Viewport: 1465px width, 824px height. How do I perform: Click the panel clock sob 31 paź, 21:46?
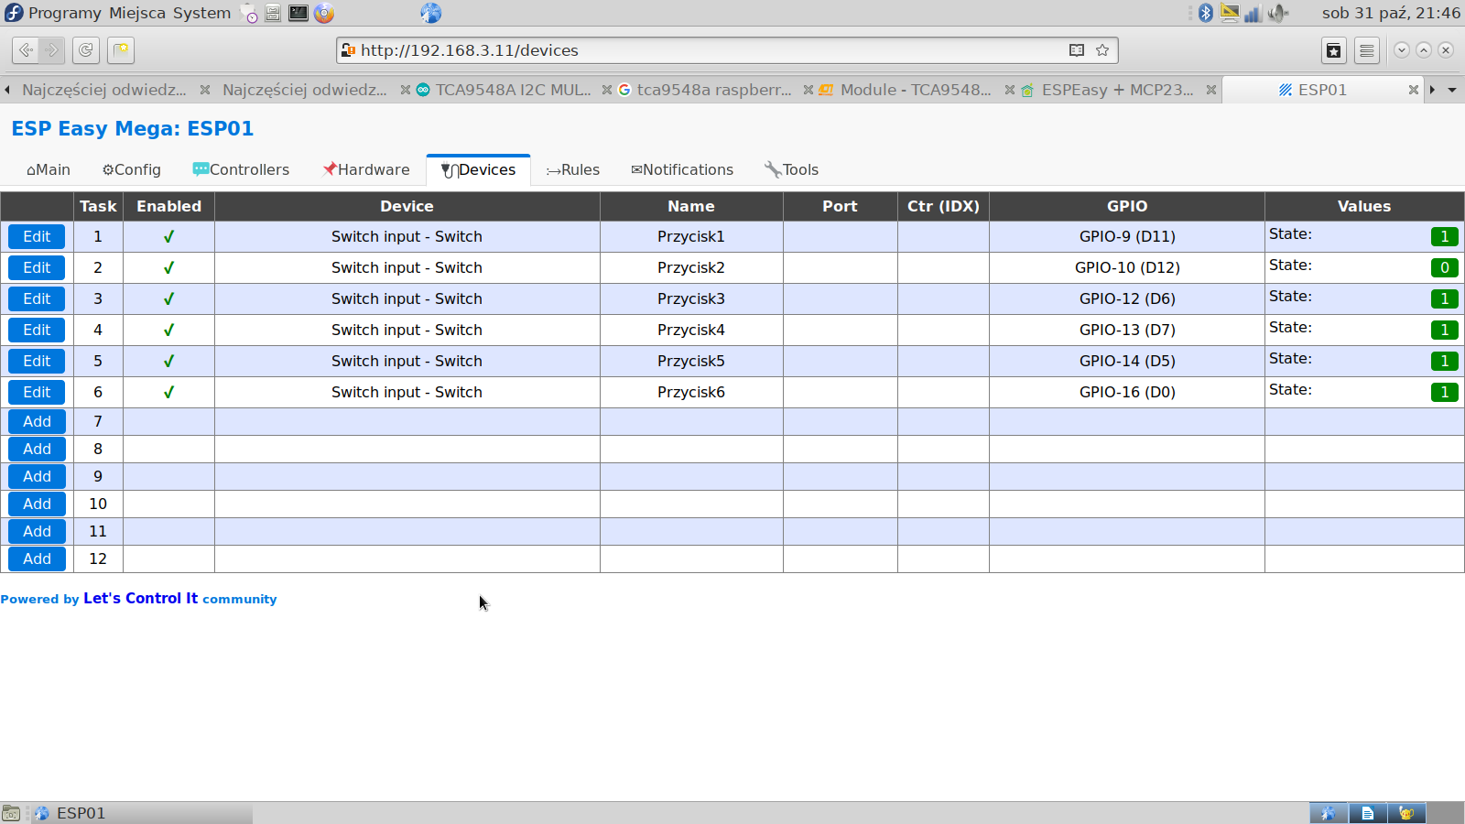tap(1391, 13)
